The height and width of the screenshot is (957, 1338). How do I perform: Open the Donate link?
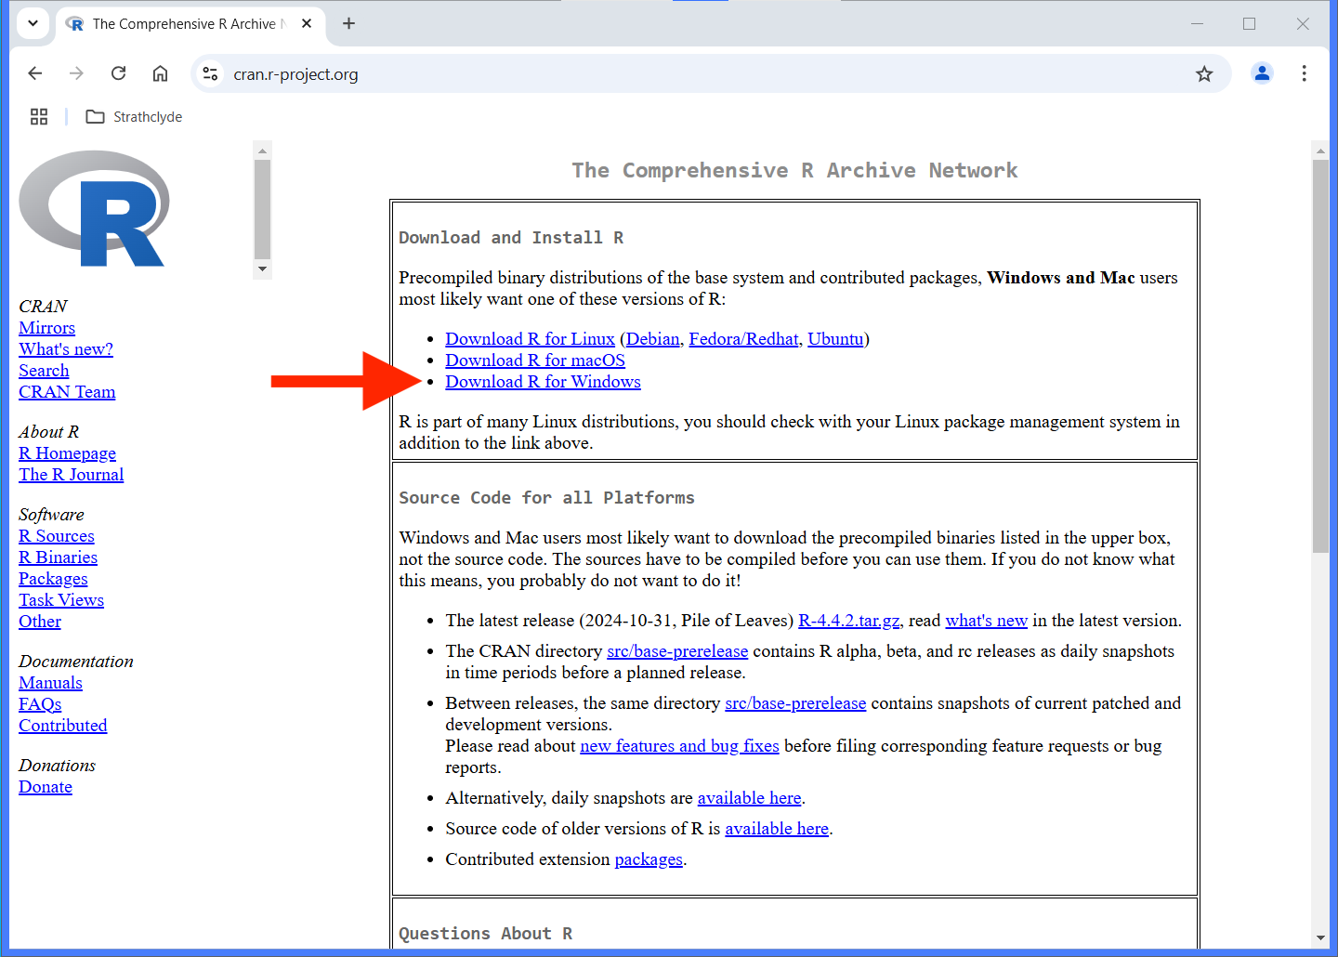click(x=46, y=787)
